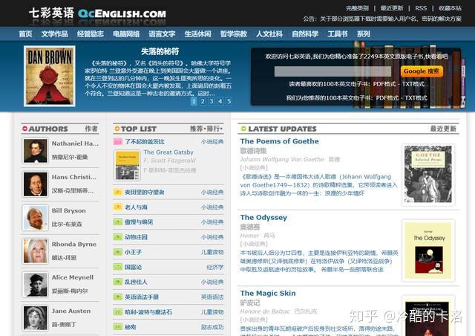Click rank badge icon beside 了不起的盖茨比
The width and height of the screenshot is (475, 336).
pos(118,141)
